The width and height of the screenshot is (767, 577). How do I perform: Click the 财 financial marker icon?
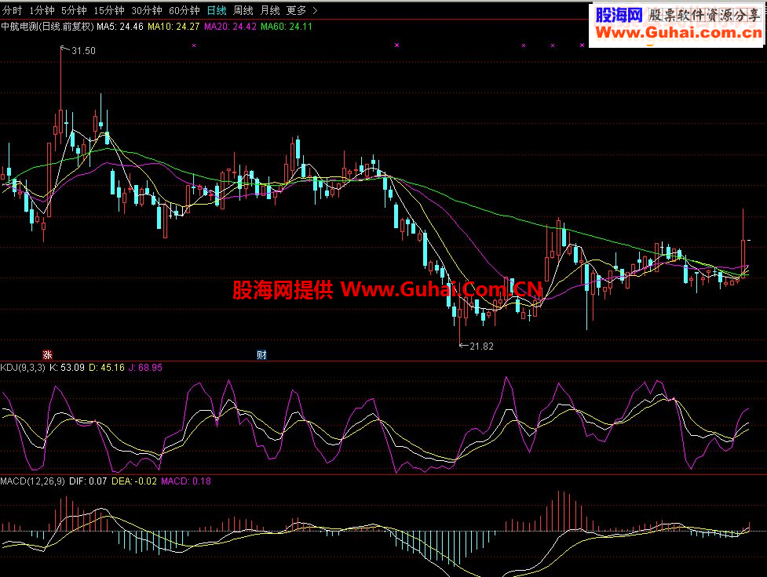261,355
